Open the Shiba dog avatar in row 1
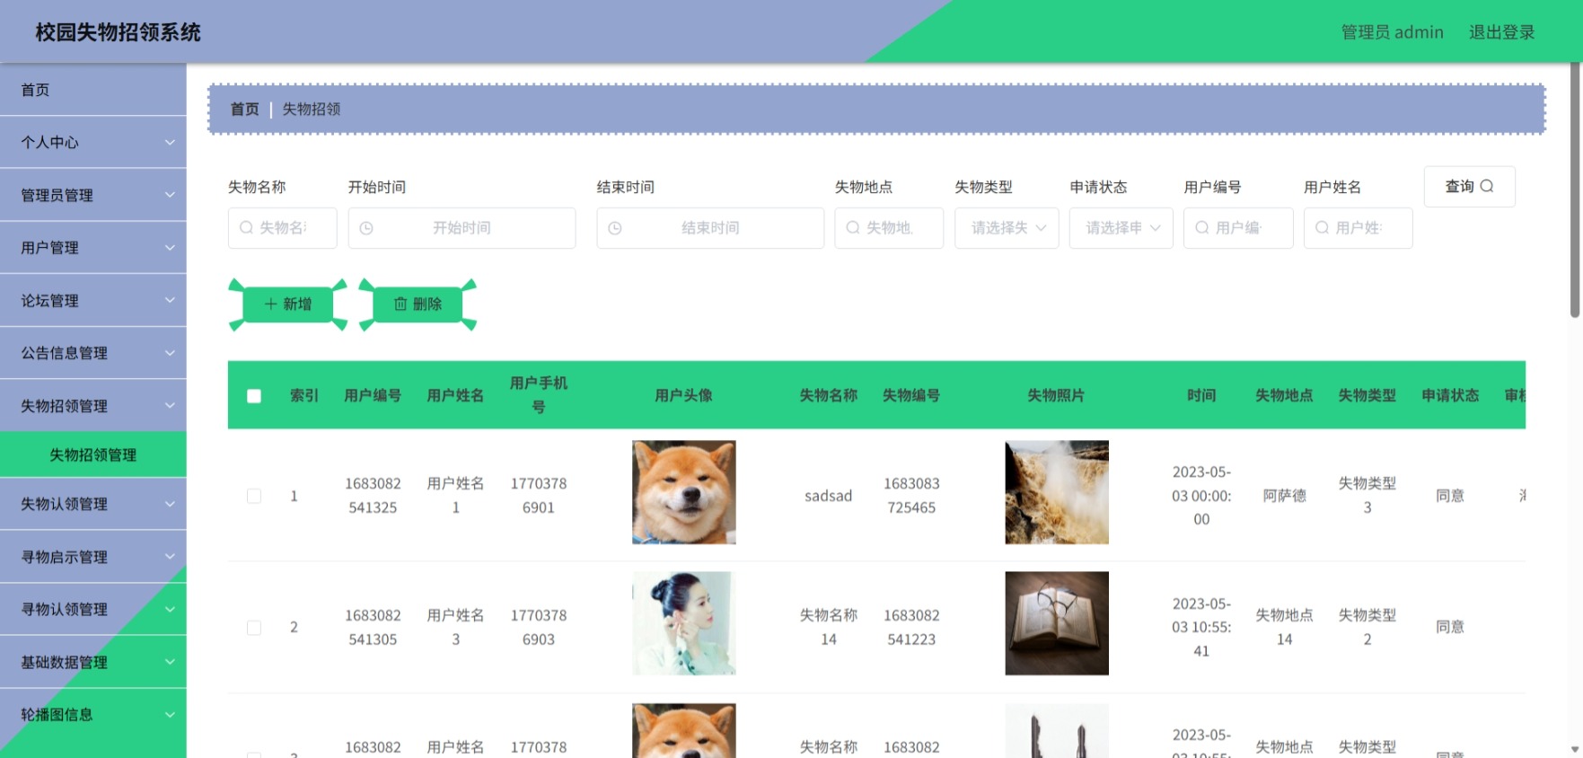Screen dimensions: 1583x758 pyautogui.click(x=684, y=492)
